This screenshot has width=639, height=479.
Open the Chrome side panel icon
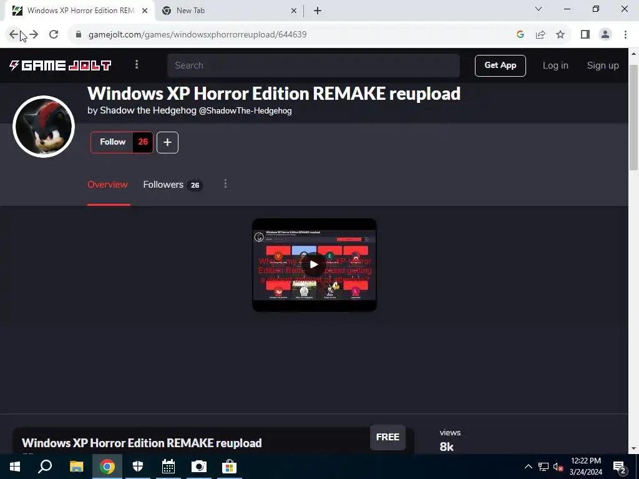585,35
